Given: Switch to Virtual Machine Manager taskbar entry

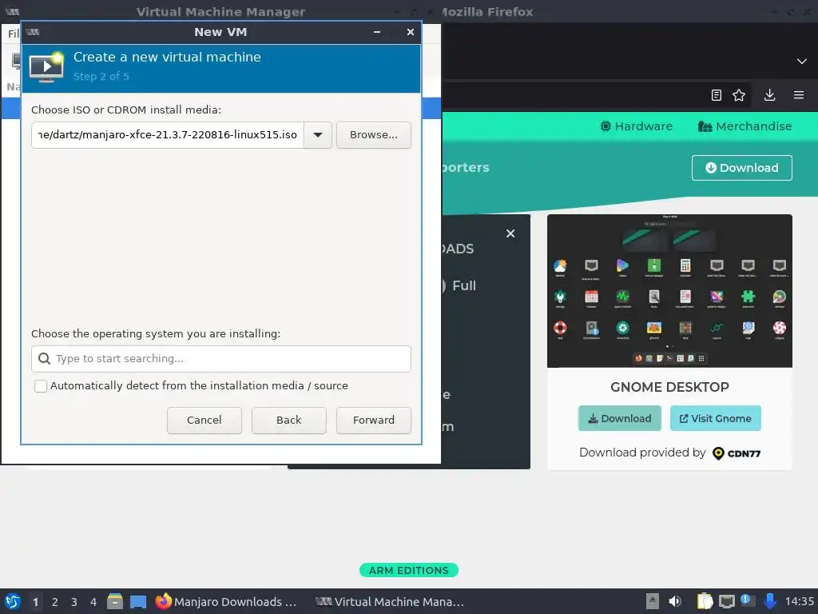Looking at the screenshot, I should pyautogui.click(x=390, y=602).
